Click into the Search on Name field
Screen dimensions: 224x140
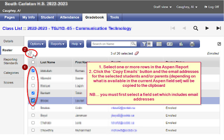point(111,44)
